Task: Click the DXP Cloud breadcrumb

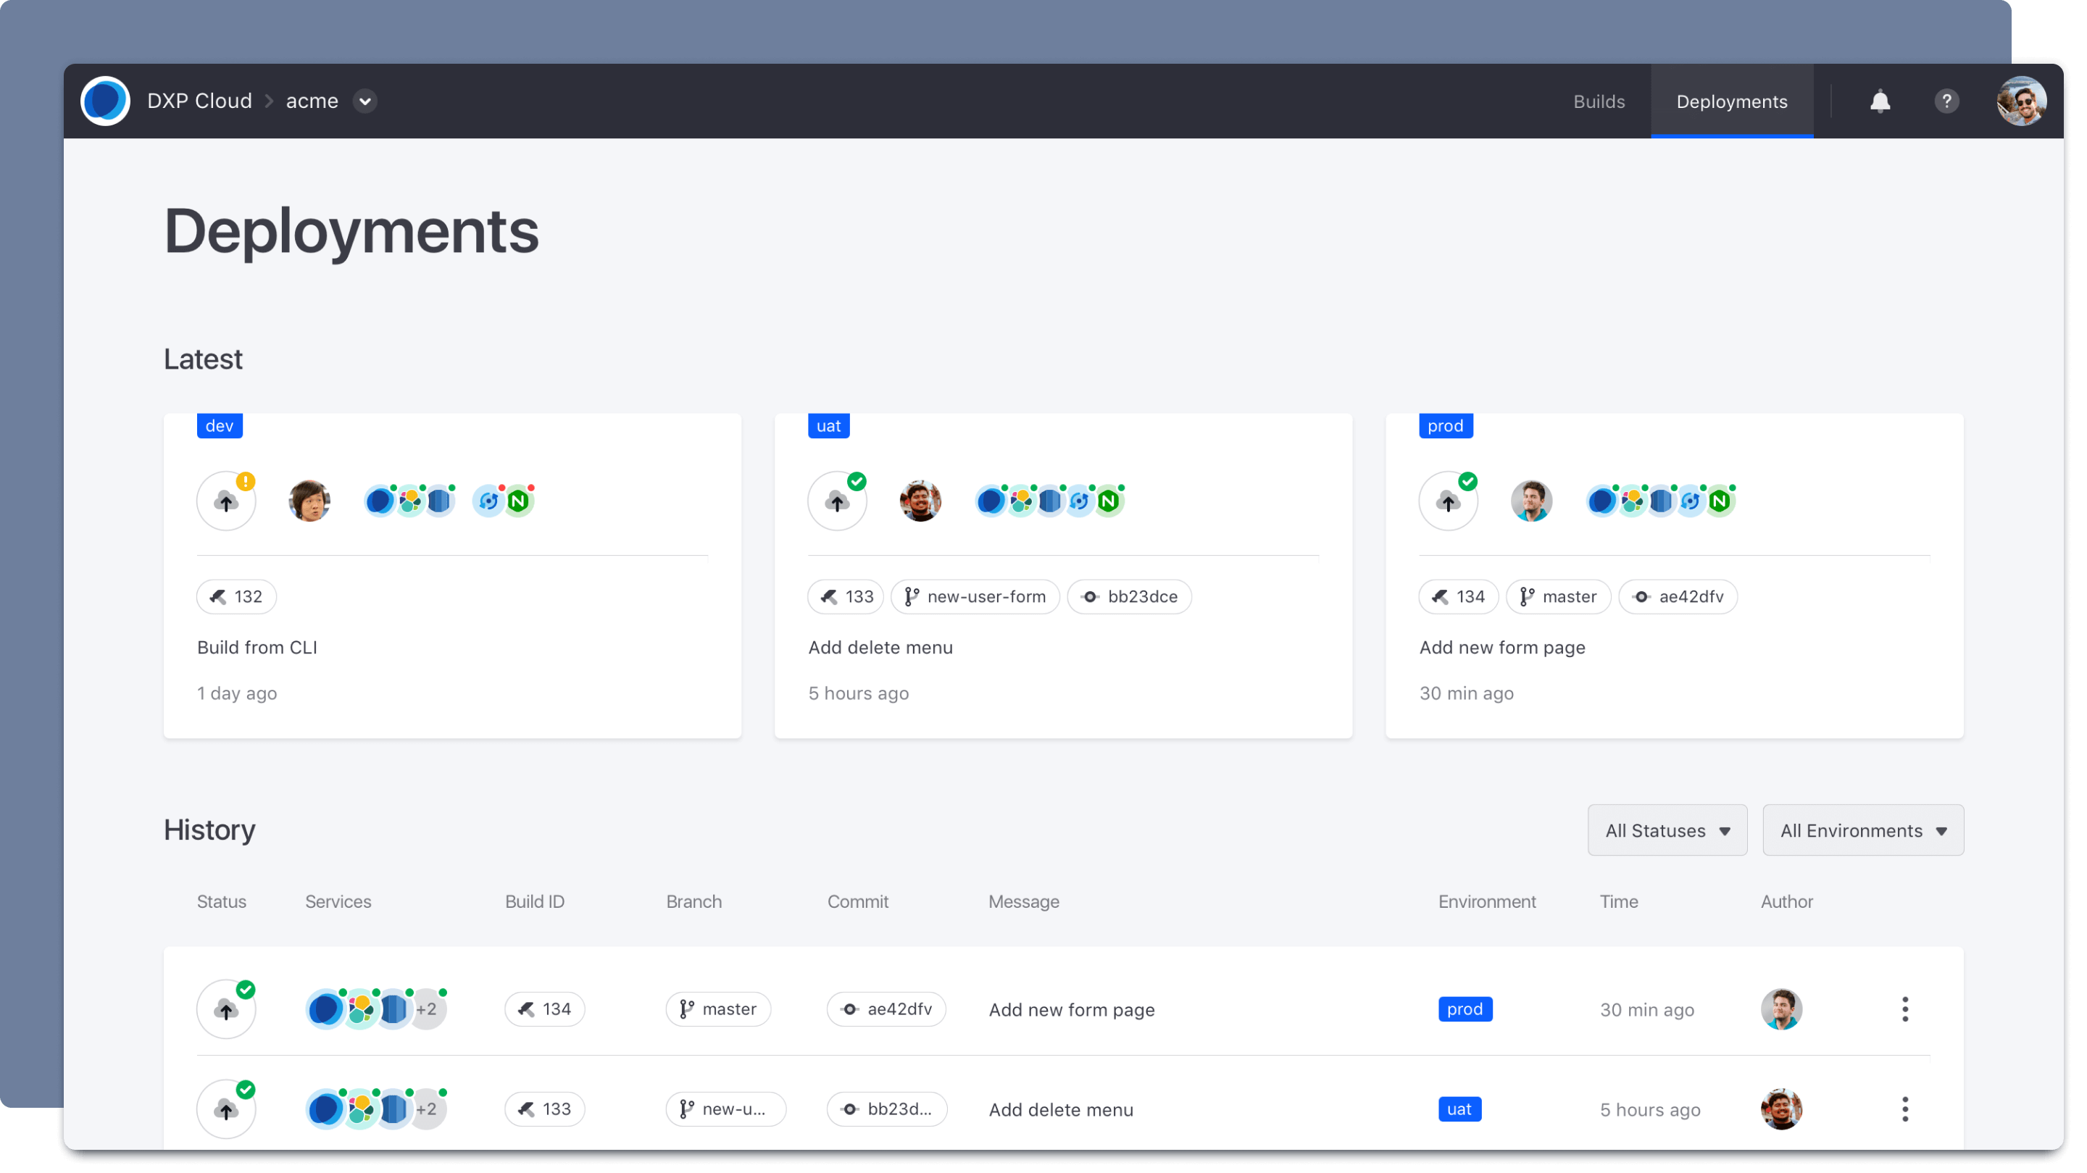Action: tap(199, 101)
